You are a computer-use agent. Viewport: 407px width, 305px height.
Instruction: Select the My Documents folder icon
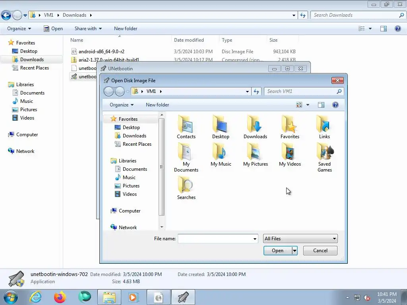(186, 157)
